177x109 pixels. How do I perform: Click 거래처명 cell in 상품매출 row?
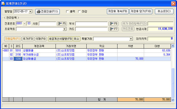tap(71, 50)
